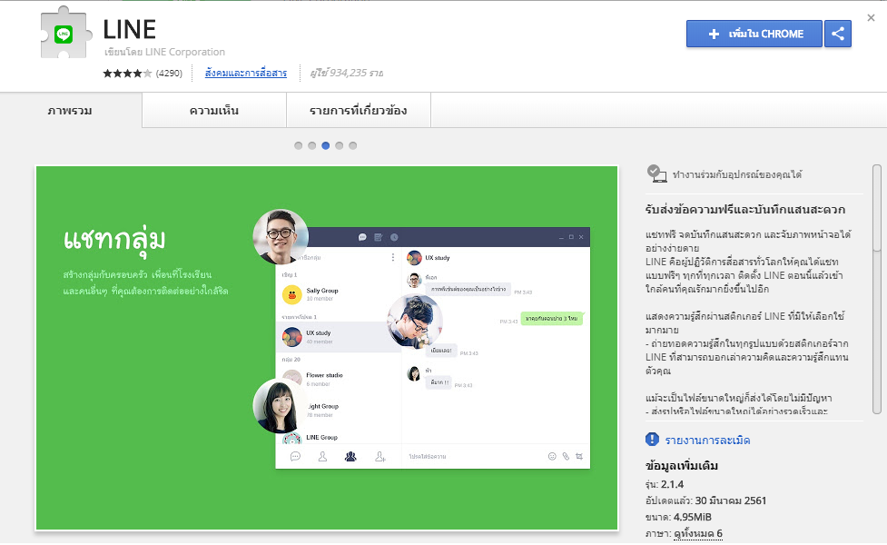Click the รับส่งข้อความฟรีและบันทึกแสนสะดวก heading
Image resolution: width=887 pixels, height=545 pixels.
[745, 210]
